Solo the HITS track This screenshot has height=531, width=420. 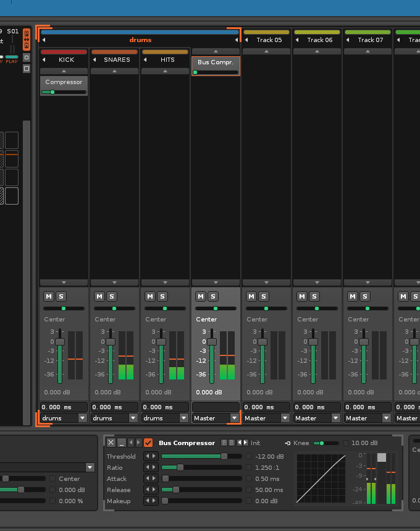pos(162,297)
